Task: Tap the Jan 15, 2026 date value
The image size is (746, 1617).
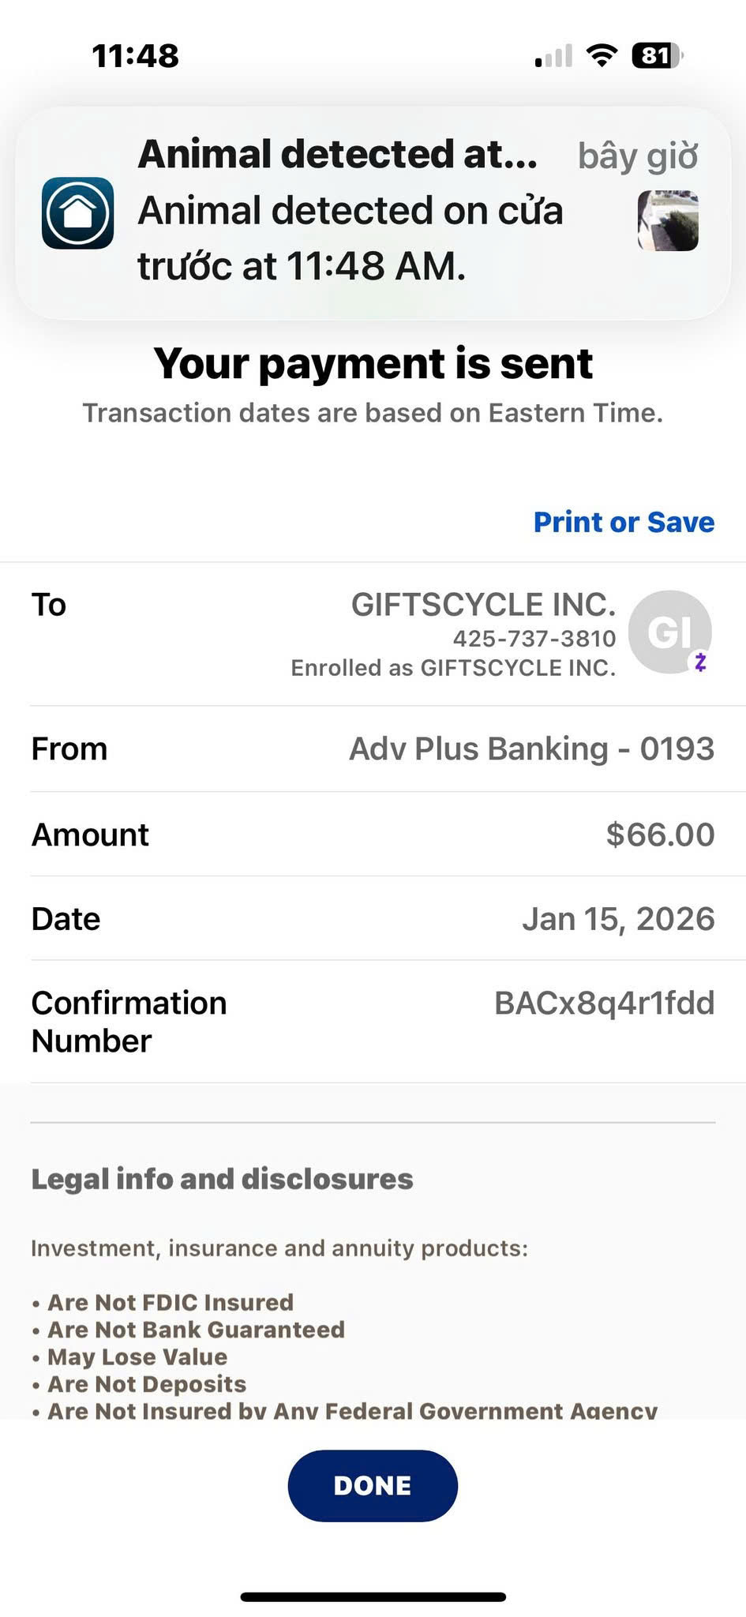Action: click(618, 919)
